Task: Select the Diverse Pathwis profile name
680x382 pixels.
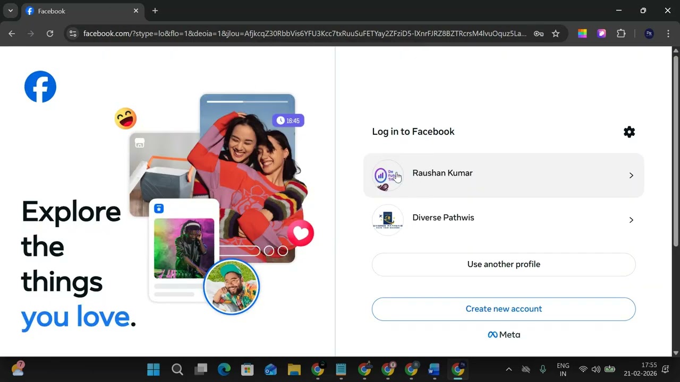Action: (x=443, y=218)
